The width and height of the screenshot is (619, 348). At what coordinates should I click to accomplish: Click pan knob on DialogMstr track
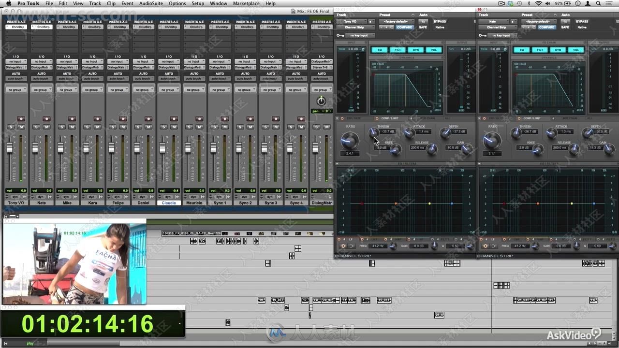321,101
